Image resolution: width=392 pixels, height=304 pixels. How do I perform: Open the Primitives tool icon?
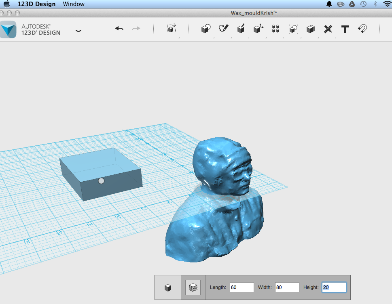206,29
